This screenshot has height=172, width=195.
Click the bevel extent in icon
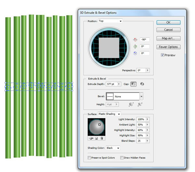(x=140, y=104)
